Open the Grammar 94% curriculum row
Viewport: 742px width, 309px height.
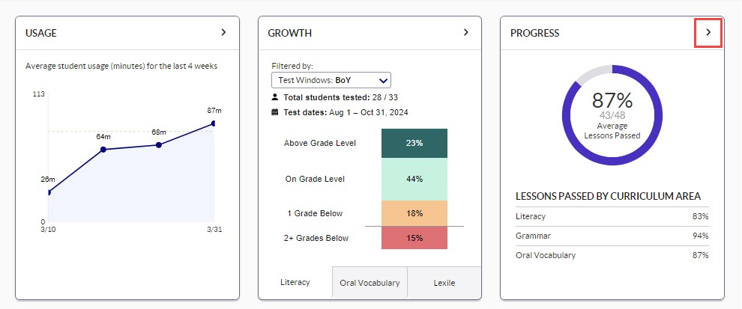[x=612, y=236]
